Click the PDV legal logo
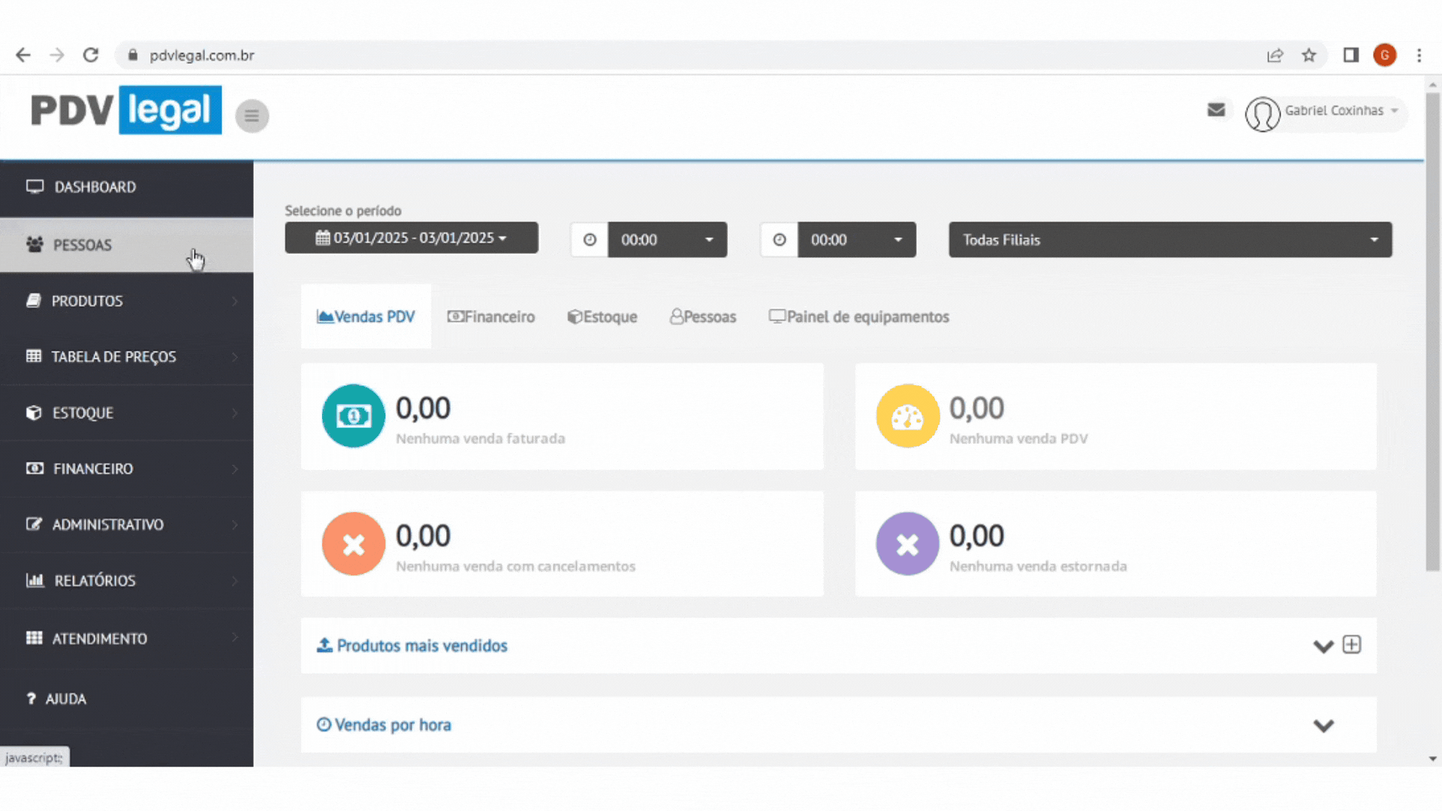This screenshot has width=1442, height=811. click(126, 110)
